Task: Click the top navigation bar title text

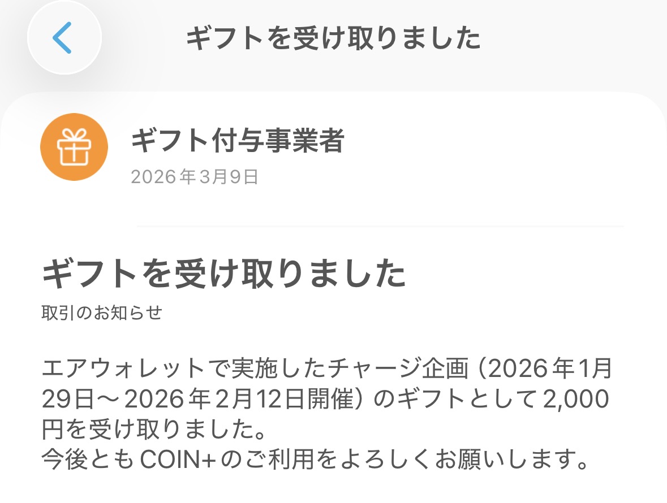Action: coord(333,38)
